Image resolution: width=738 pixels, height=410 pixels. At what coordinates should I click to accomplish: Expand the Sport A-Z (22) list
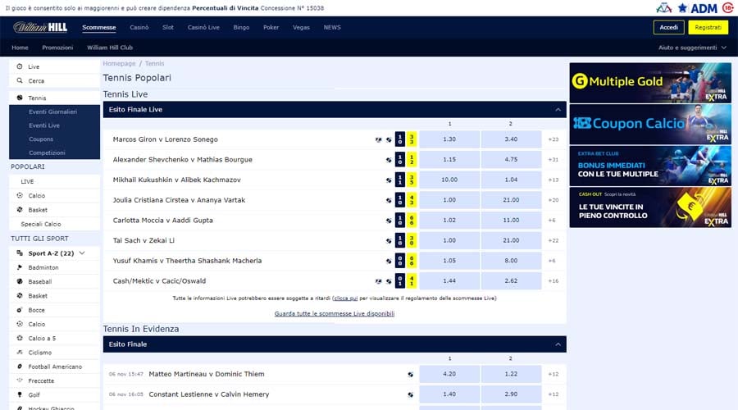(82, 253)
